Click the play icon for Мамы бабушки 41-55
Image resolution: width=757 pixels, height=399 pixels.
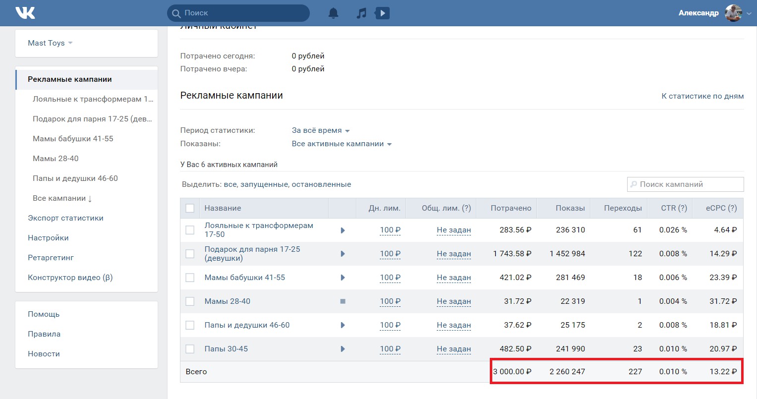[343, 278]
